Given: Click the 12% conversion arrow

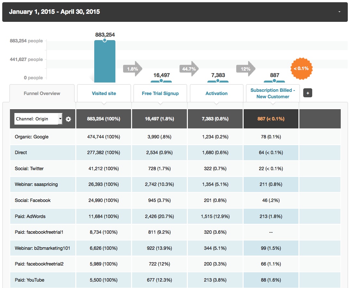Looking at the screenshot, I should (246, 69).
